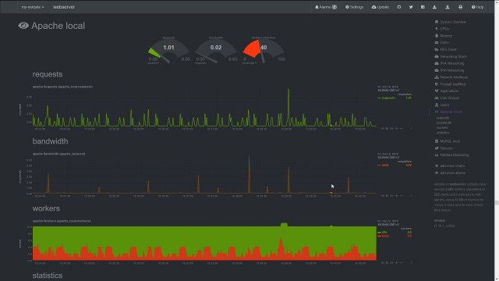This screenshot has height=281, width=499.
Task: Pan the bandwidth chart left
Action: [x=383, y=196]
